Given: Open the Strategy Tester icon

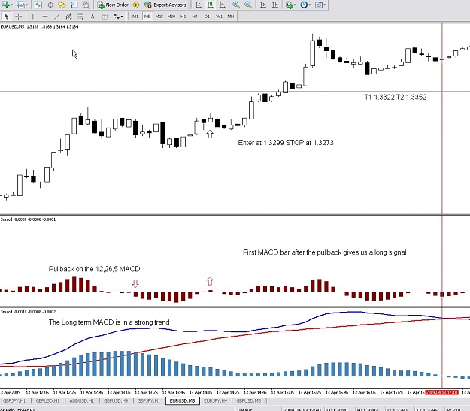Looking at the screenshot, I should [x=86, y=5].
